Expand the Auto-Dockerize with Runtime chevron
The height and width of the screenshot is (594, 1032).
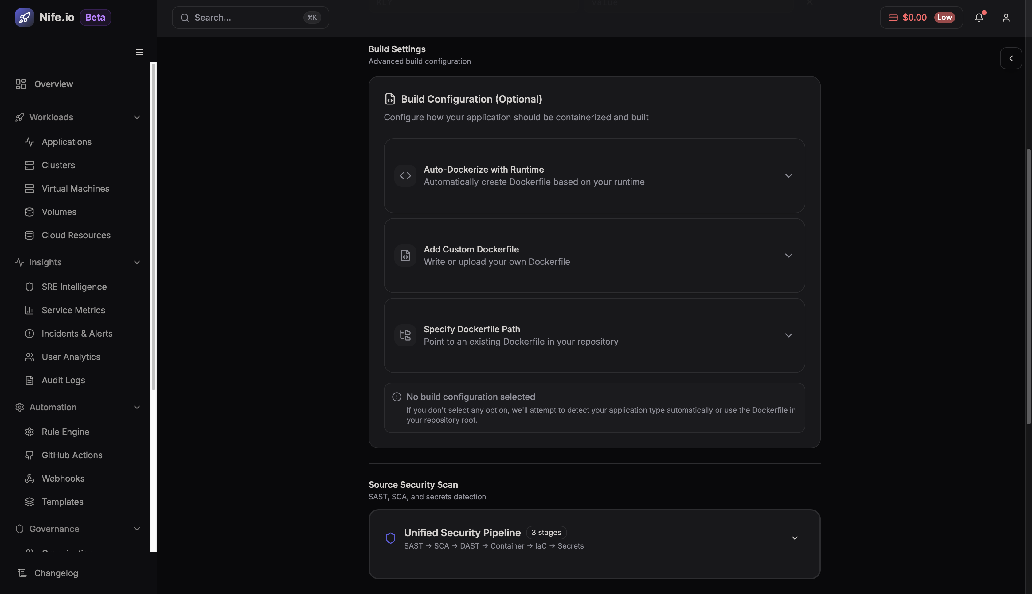click(788, 175)
